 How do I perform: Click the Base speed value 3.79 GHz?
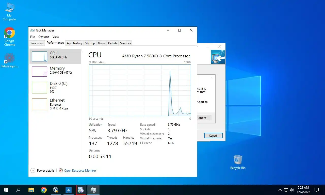tap(174, 125)
